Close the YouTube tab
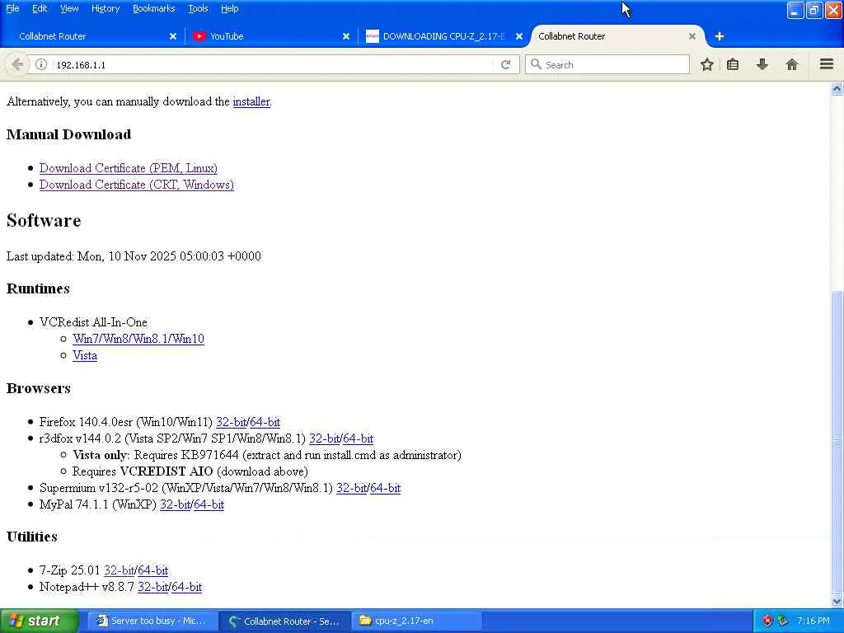This screenshot has width=844, height=633. (346, 36)
